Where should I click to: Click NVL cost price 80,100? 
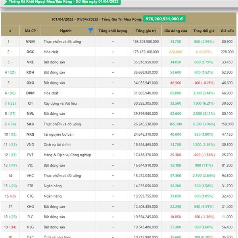227,113
